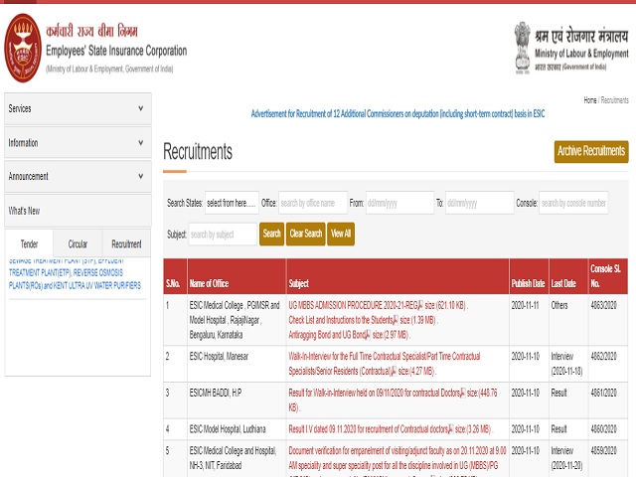Click Interview (2020-11-20) last date cell
Image resolution: width=636 pixels, height=477 pixels.
[x=566, y=458]
